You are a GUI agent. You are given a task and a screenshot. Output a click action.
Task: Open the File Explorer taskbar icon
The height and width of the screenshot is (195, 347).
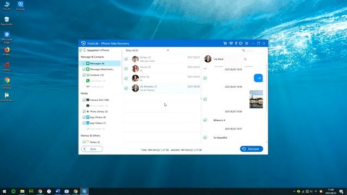click(x=22, y=191)
